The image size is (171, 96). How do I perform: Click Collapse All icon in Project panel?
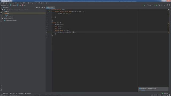[x=39, y=8]
